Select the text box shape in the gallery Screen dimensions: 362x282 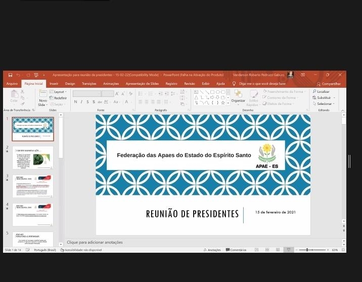pyautogui.click(x=196, y=92)
